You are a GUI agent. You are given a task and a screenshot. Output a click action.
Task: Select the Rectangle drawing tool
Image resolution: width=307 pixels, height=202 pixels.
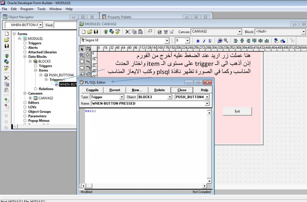point(82,61)
